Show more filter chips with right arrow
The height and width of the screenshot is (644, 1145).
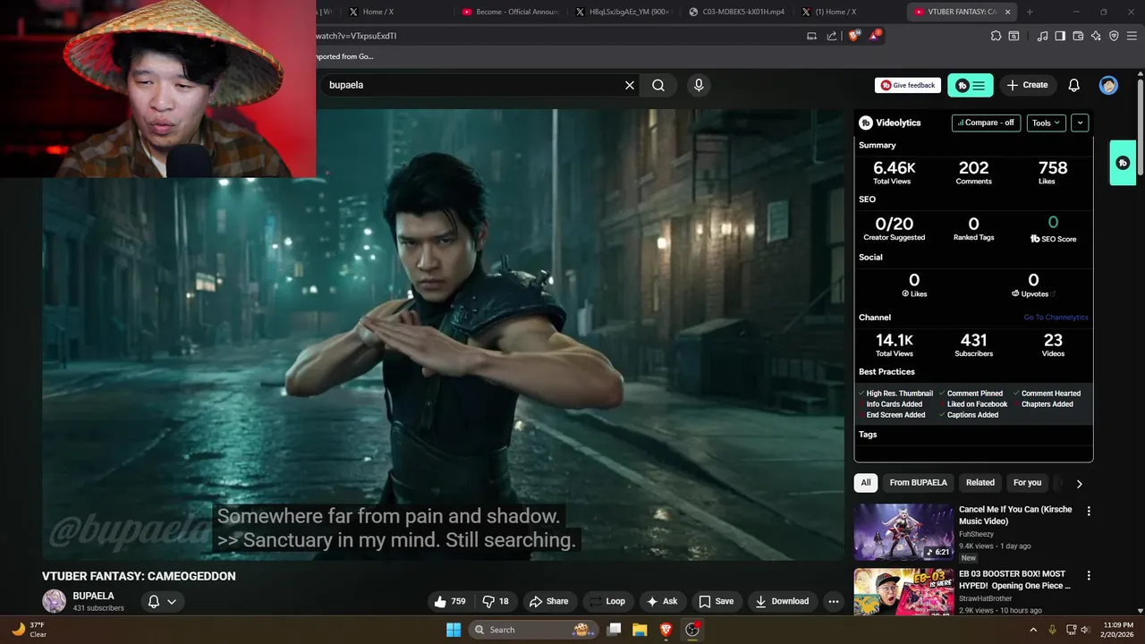point(1079,483)
